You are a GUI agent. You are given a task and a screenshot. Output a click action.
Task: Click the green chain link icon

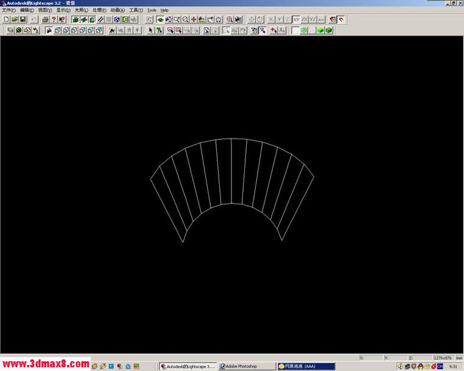pos(304,30)
